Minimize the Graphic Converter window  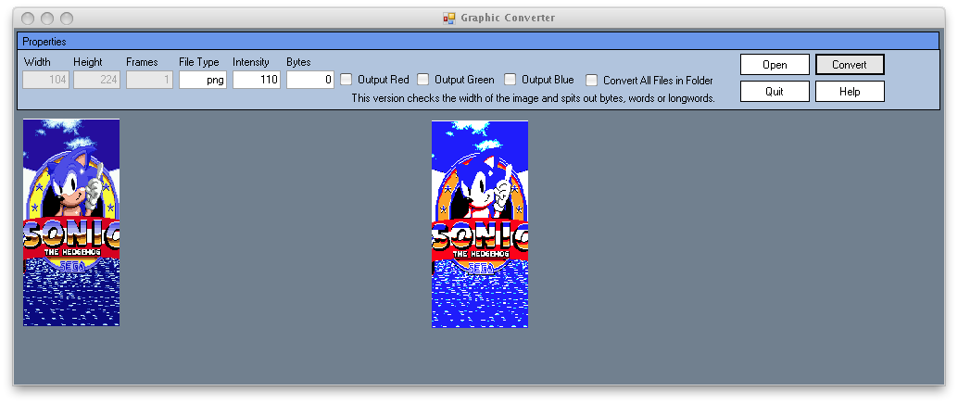[47, 19]
